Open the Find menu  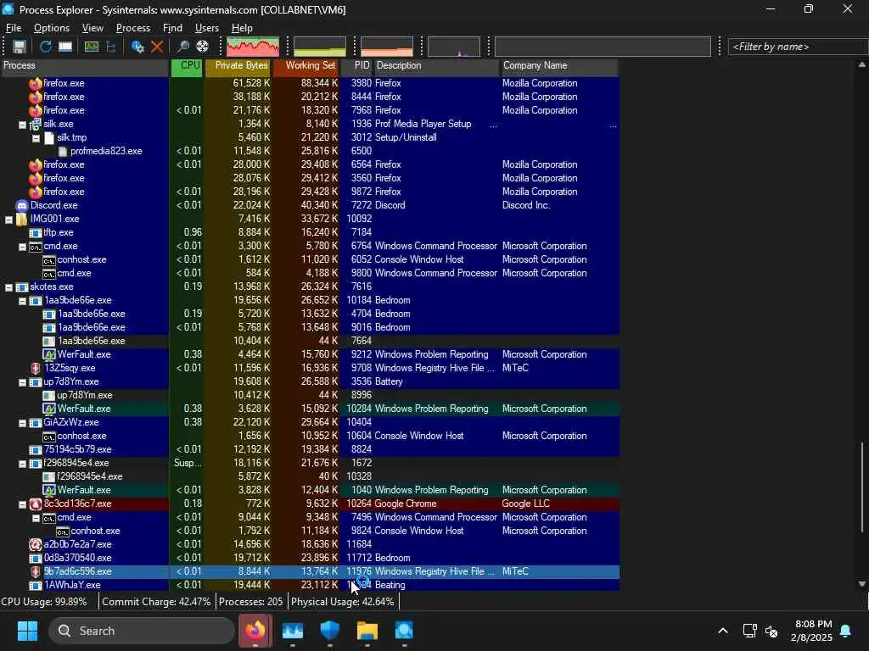click(172, 28)
